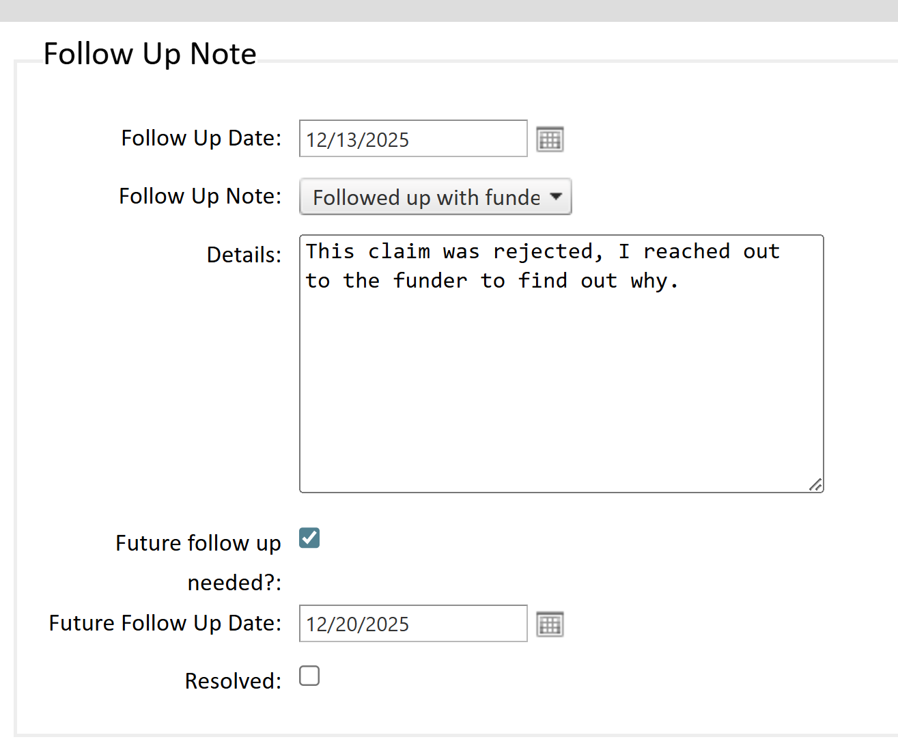Click inside the Details text area
The width and height of the screenshot is (898, 746).
[x=561, y=383]
